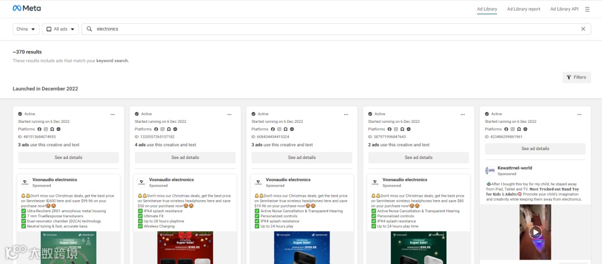Click the Kewattrnel-world page avatar
This screenshot has height=264, width=602.
pos(490,171)
